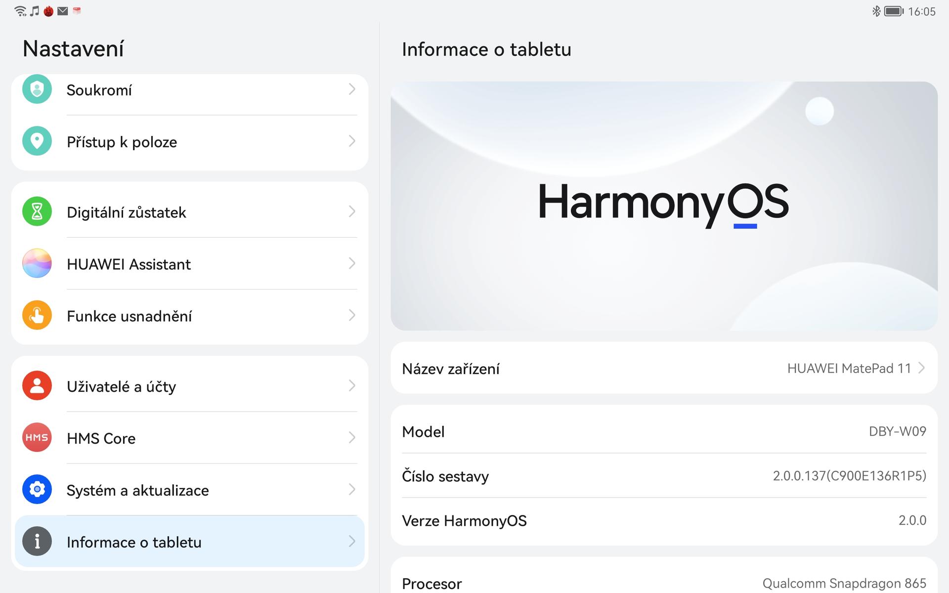Tap the Nastavení header title

click(x=73, y=48)
